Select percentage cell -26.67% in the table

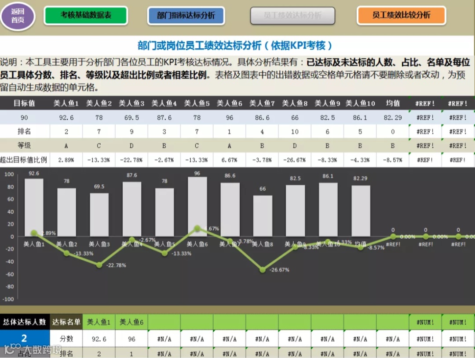(295, 160)
